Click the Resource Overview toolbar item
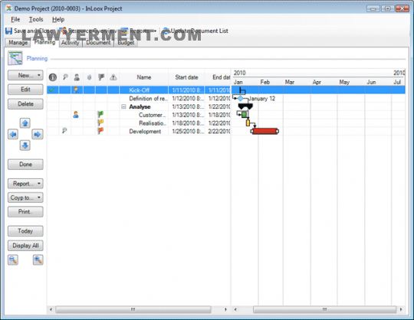 (89, 31)
